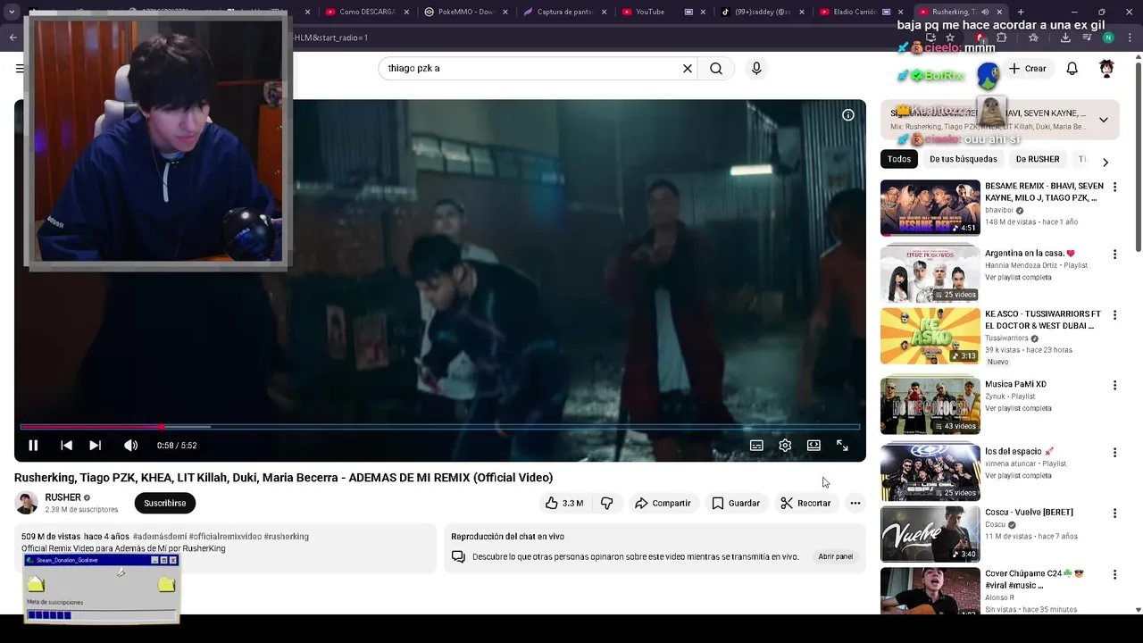Open account avatar menu

(1107, 69)
